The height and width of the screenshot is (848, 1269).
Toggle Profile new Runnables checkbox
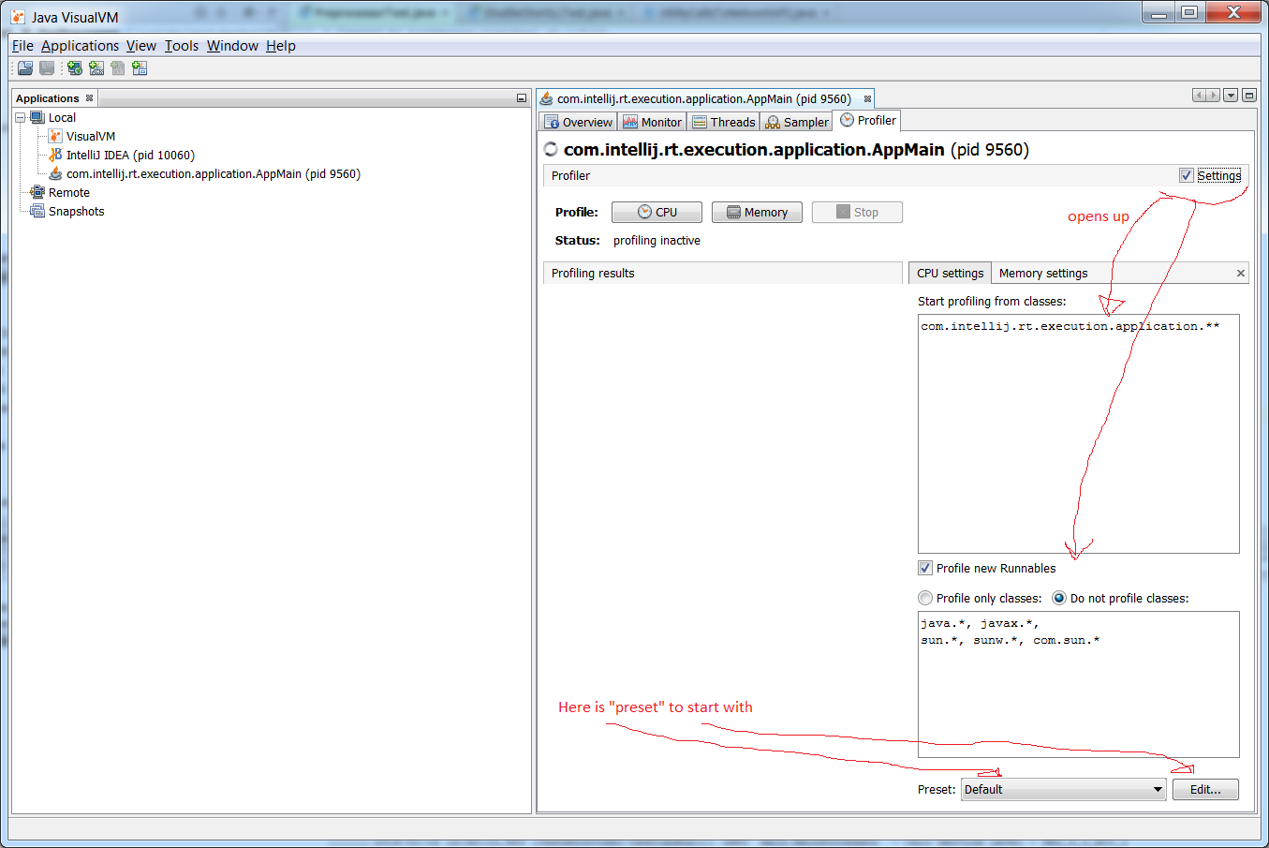pos(925,568)
